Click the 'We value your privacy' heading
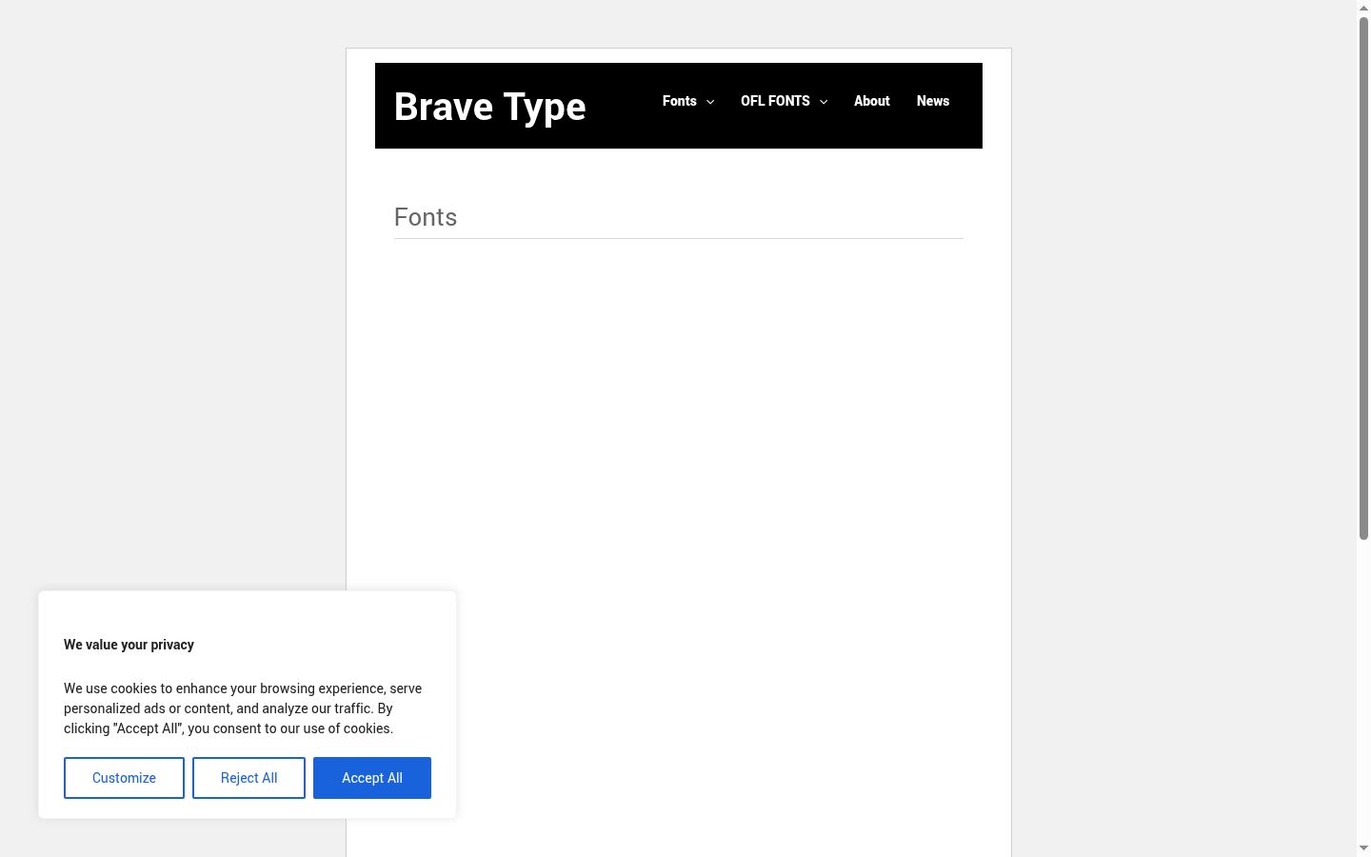 [129, 645]
